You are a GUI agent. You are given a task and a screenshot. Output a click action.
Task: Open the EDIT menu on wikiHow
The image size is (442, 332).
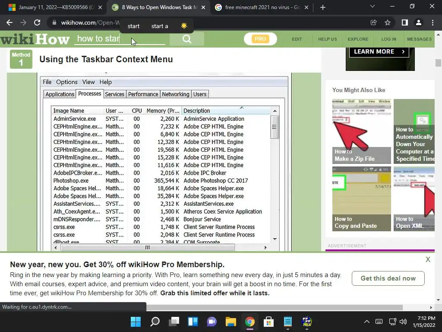click(x=297, y=39)
